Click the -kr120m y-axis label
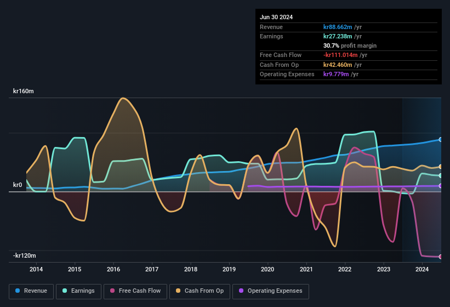450x307 pixels. 24,256
